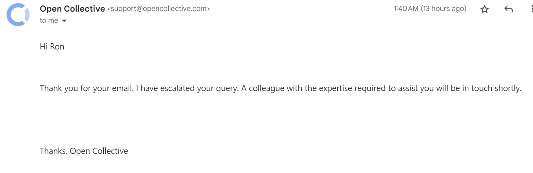Star this Open Collective email

[x=484, y=9]
